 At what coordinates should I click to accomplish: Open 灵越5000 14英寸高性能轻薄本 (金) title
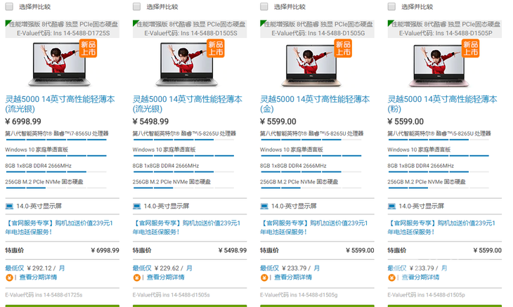(x=315, y=104)
